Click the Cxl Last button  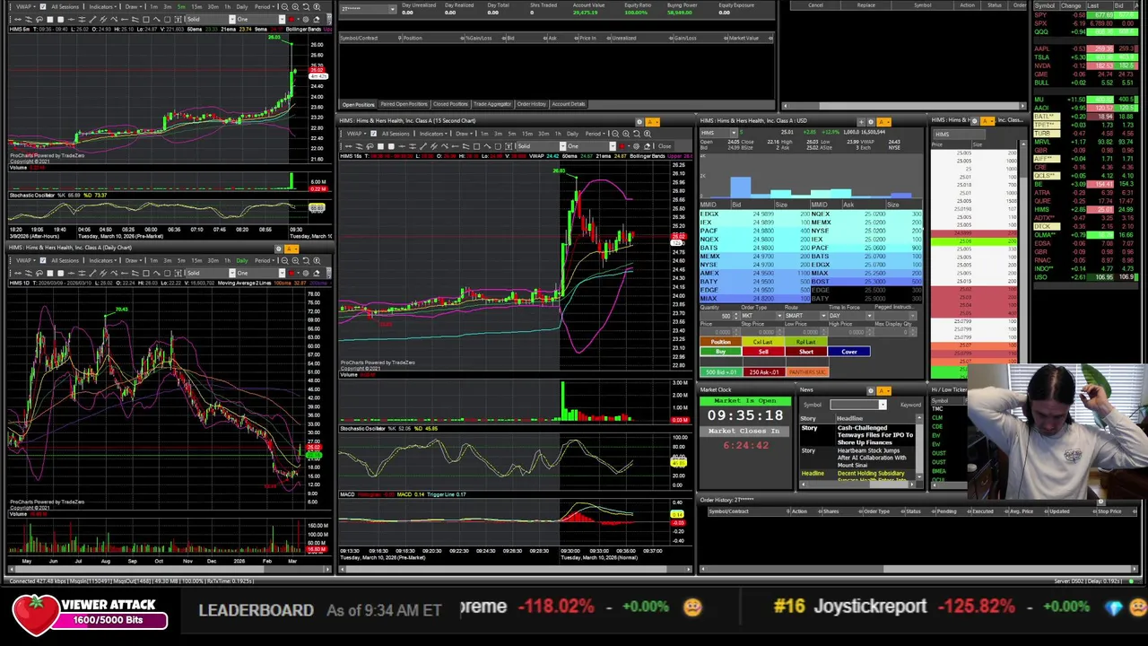[x=763, y=342]
